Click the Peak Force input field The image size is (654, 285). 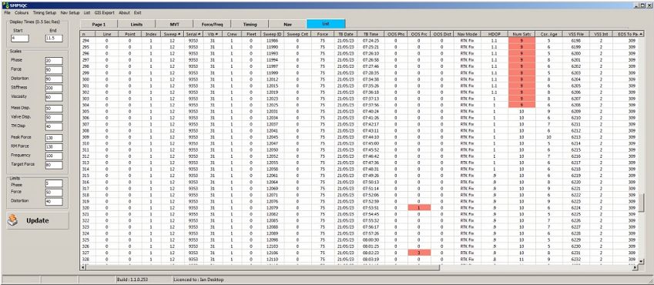coord(54,138)
